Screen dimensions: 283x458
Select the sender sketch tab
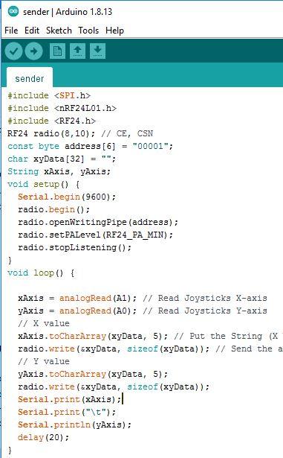click(x=30, y=78)
